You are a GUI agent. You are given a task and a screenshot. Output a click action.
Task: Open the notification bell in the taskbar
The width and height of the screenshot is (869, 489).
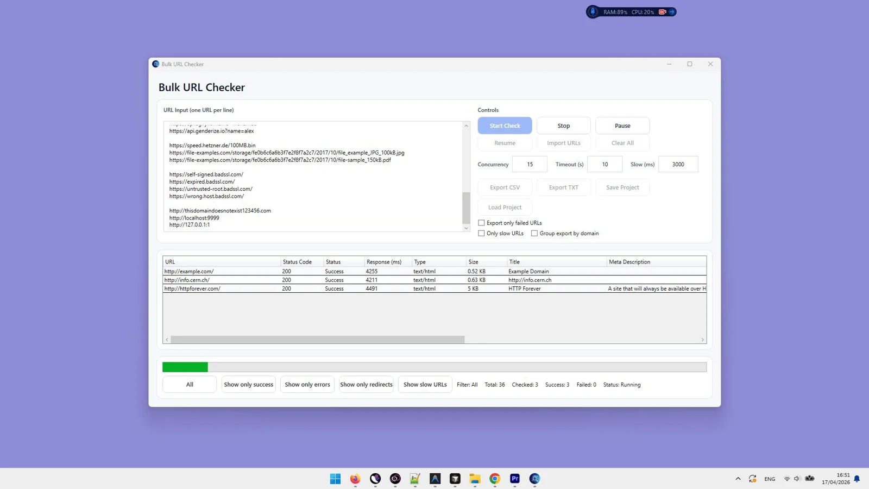tap(857, 479)
